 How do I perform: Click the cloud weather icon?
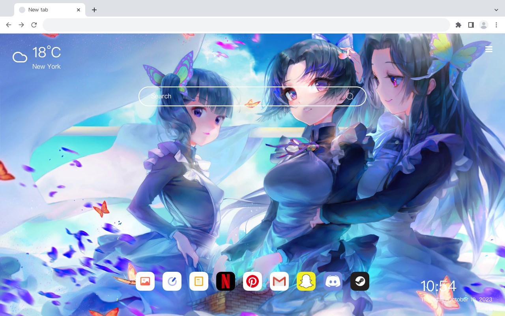point(20,57)
